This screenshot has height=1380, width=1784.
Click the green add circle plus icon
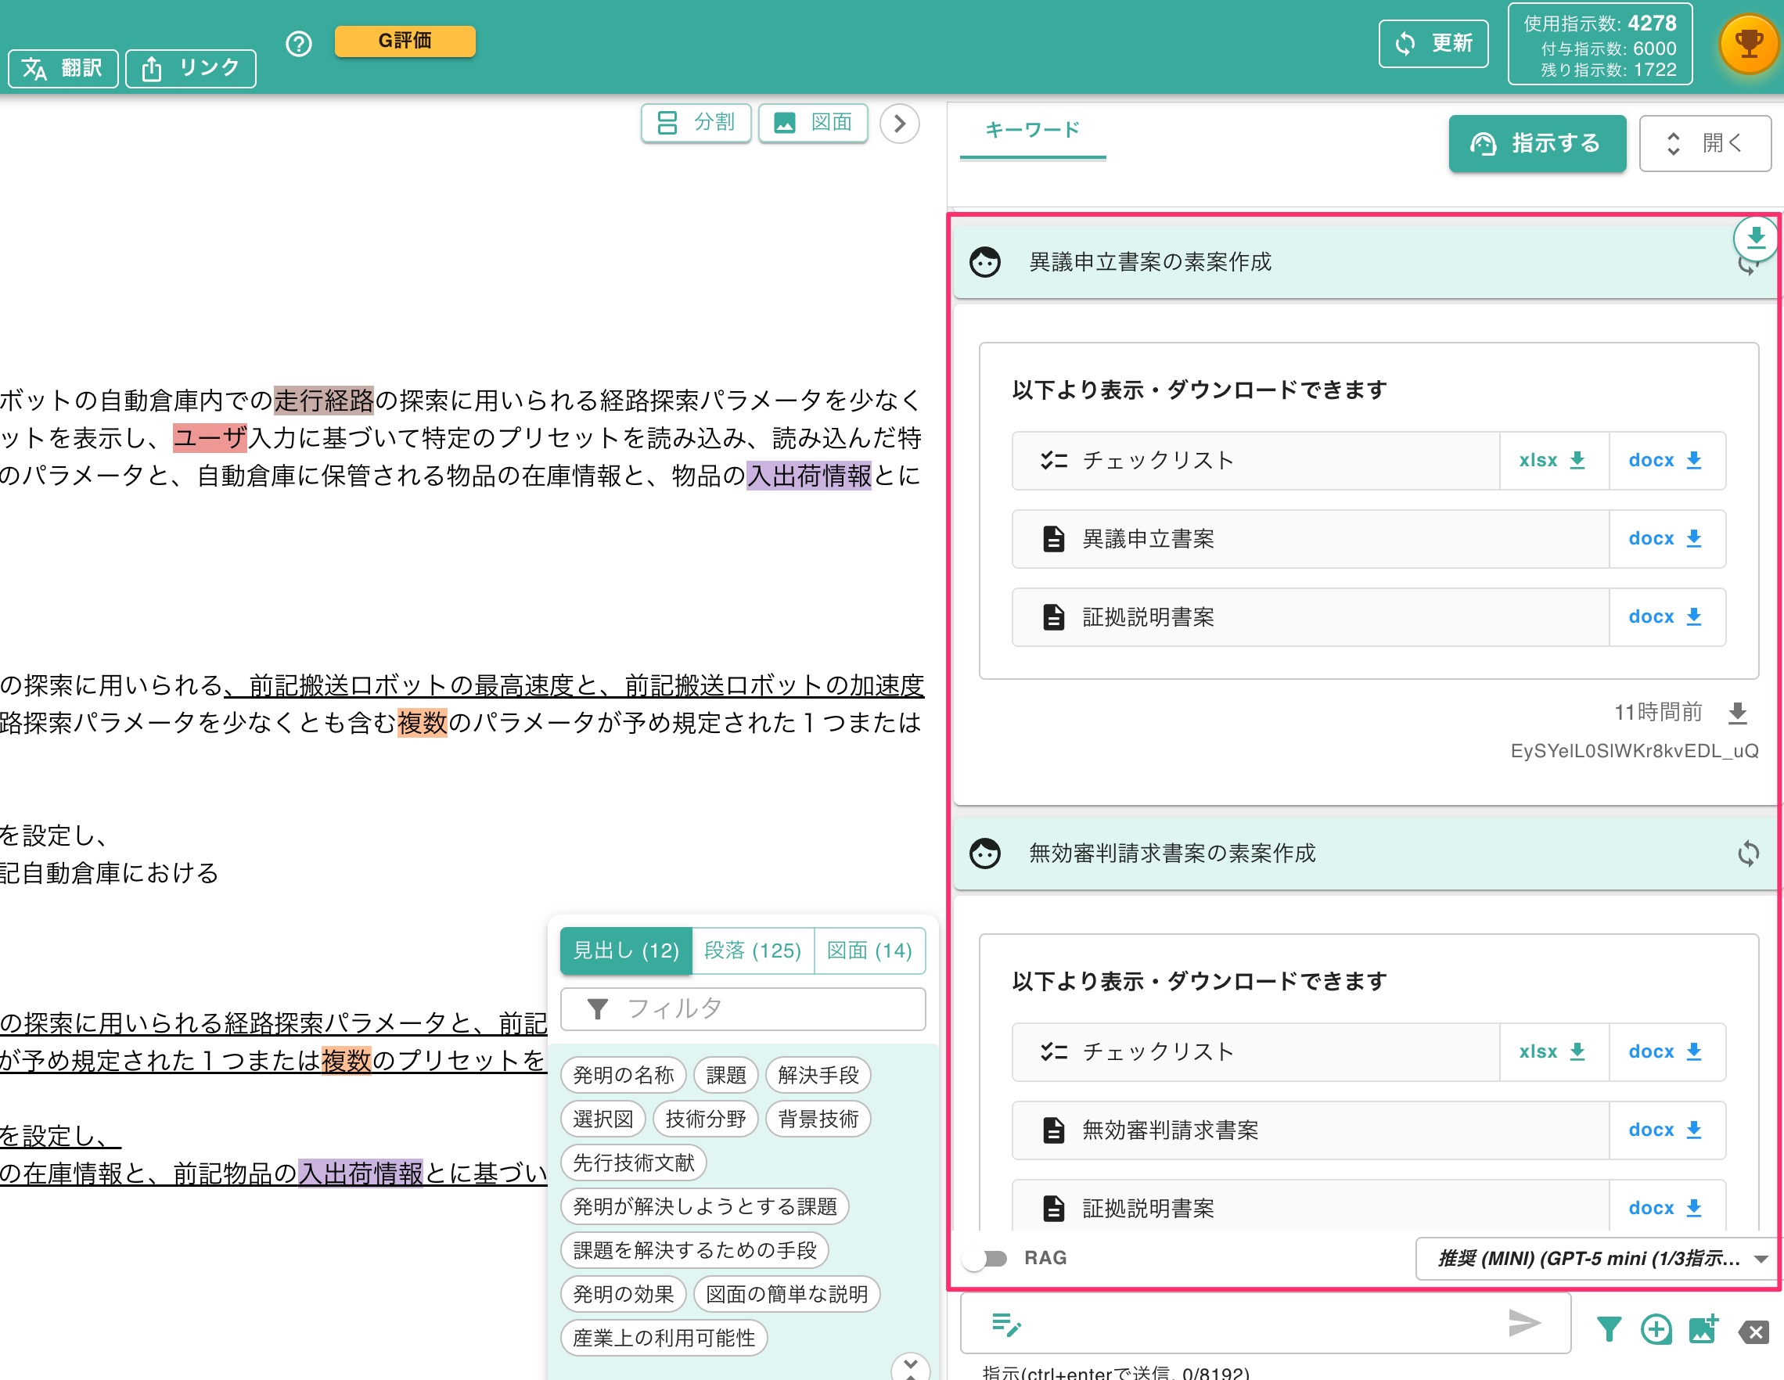coord(1656,1329)
